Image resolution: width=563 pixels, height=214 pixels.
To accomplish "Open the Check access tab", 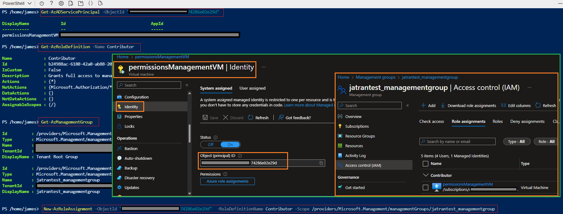I will pyautogui.click(x=432, y=121).
